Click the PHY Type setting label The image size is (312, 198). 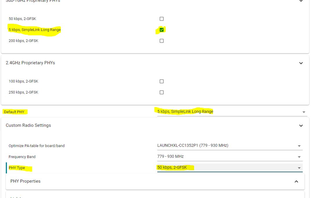(x=17, y=168)
